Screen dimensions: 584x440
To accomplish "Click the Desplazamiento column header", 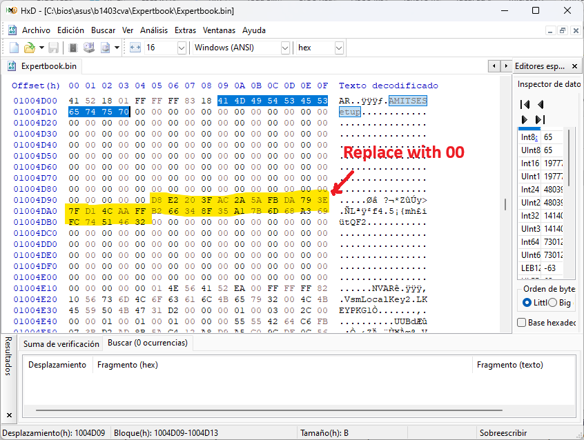I will point(57,365).
